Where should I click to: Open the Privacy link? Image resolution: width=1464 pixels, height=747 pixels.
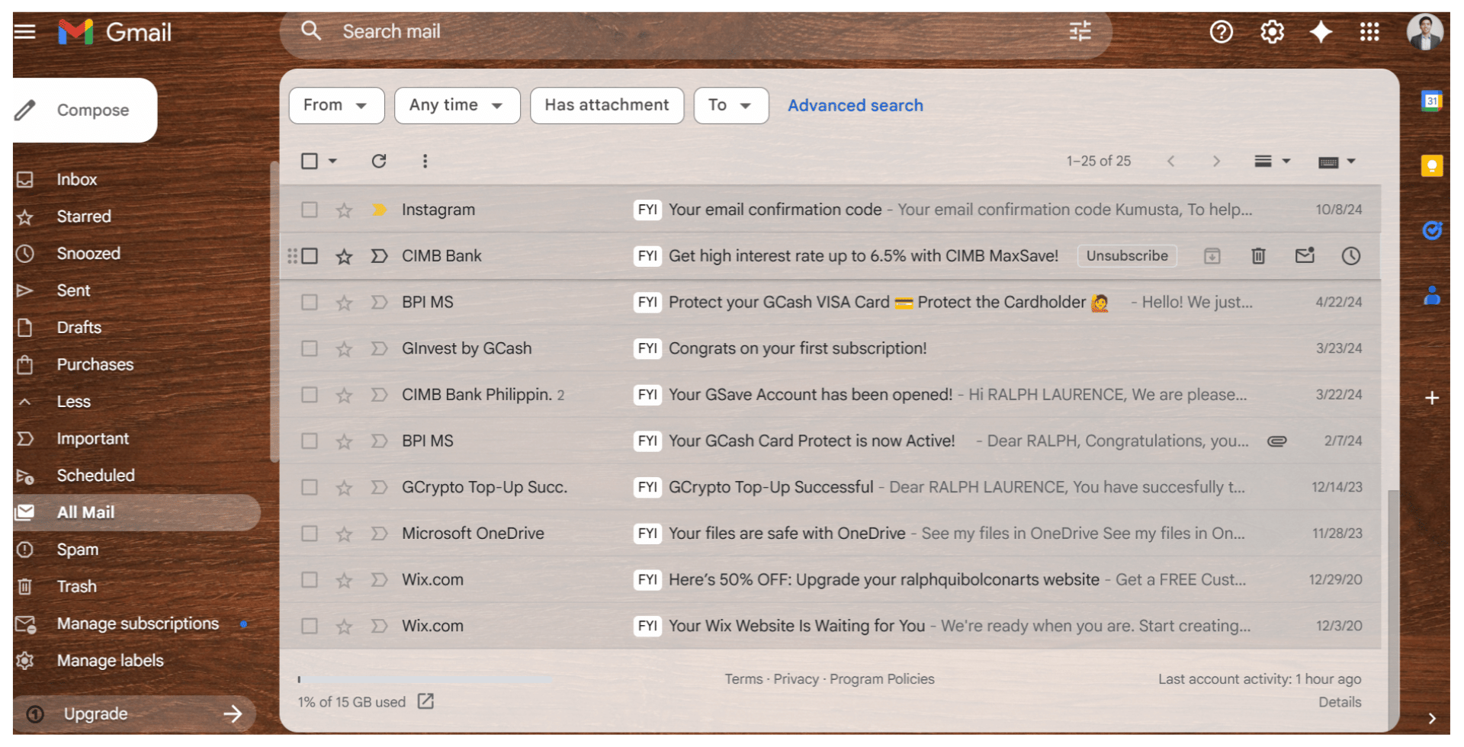point(795,679)
